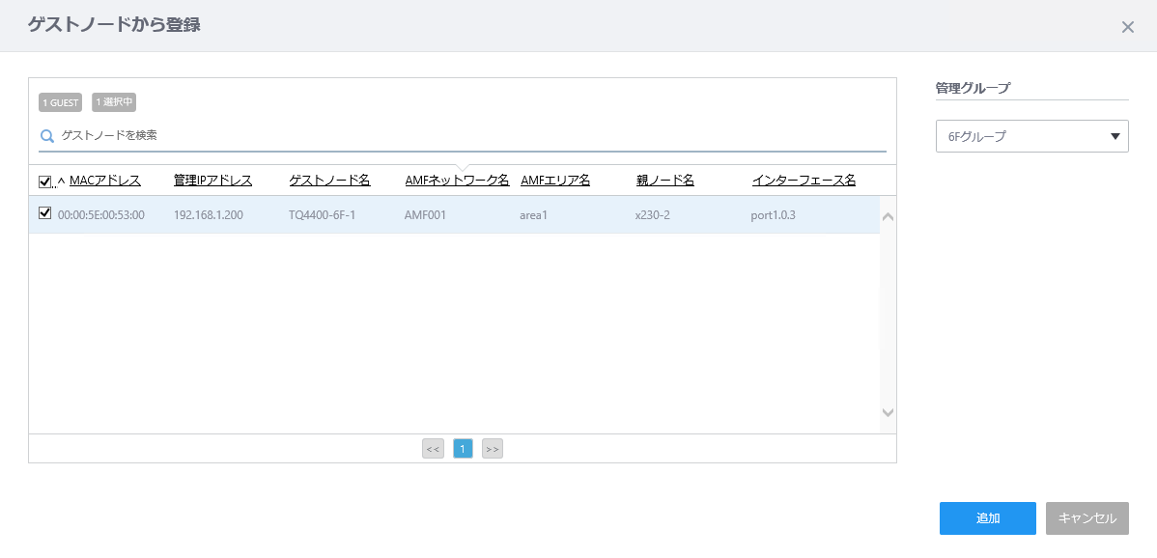The width and height of the screenshot is (1157, 558).
Task: Sort by インターフェース名 column
Action: [804, 181]
